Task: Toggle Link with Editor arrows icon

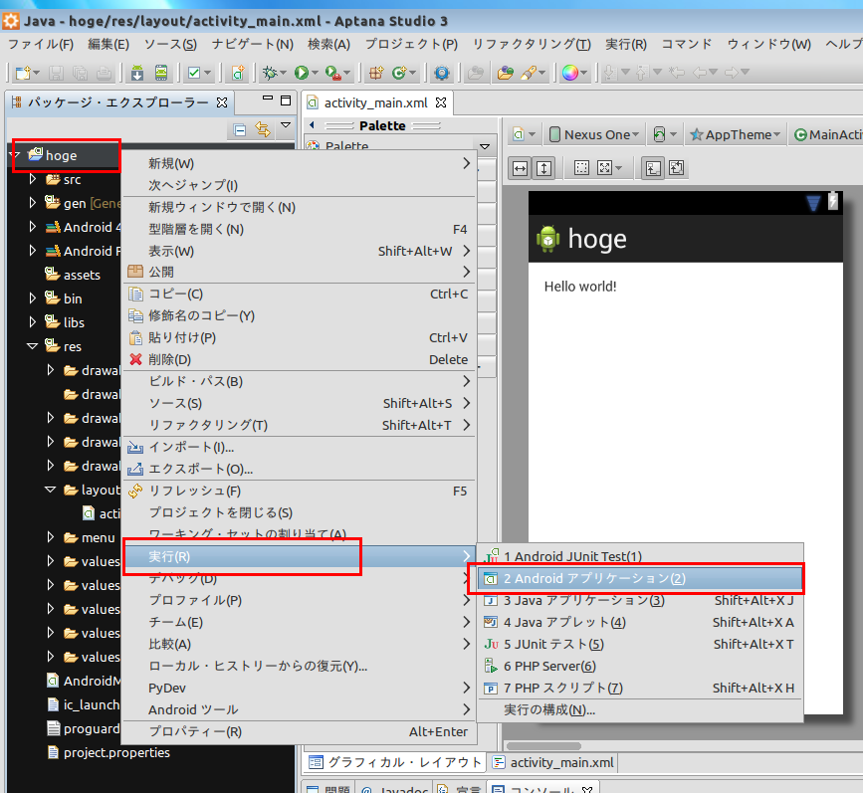Action: point(263,129)
